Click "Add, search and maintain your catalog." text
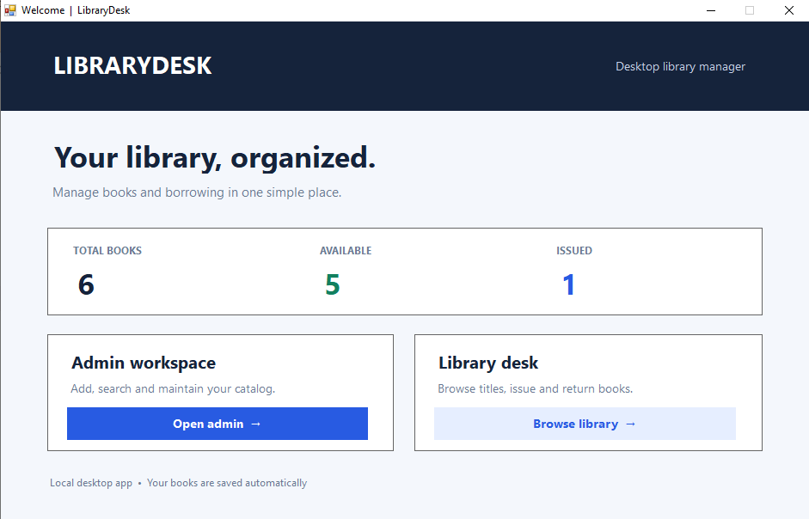This screenshot has width=809, height=519. coord(173,388)
